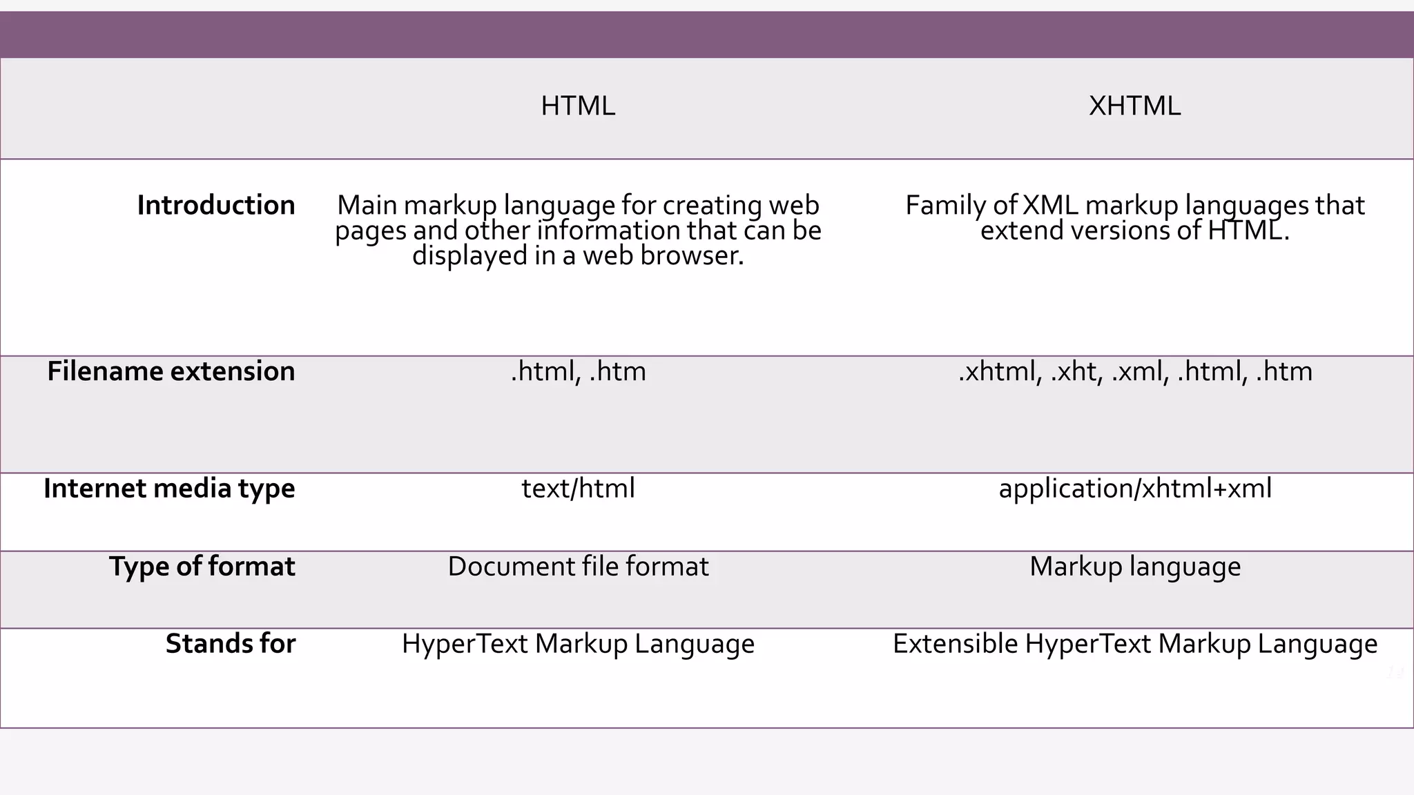
Task: Click the XHTML introduction description text
Action: [x=1134, y=217]
